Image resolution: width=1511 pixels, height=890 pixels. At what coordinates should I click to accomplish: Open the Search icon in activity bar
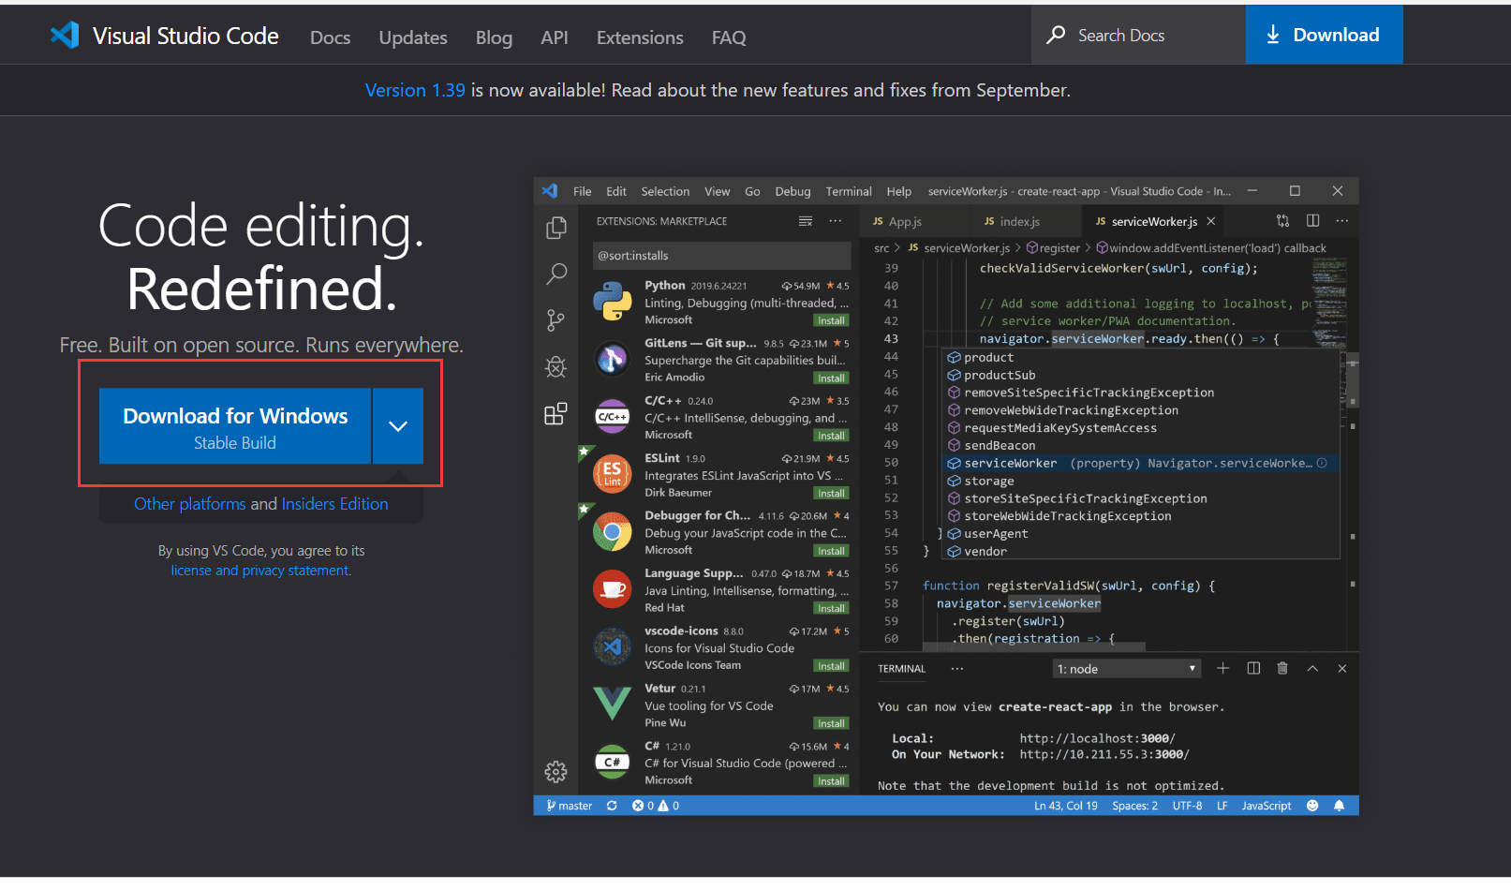[x=556, y=274]
